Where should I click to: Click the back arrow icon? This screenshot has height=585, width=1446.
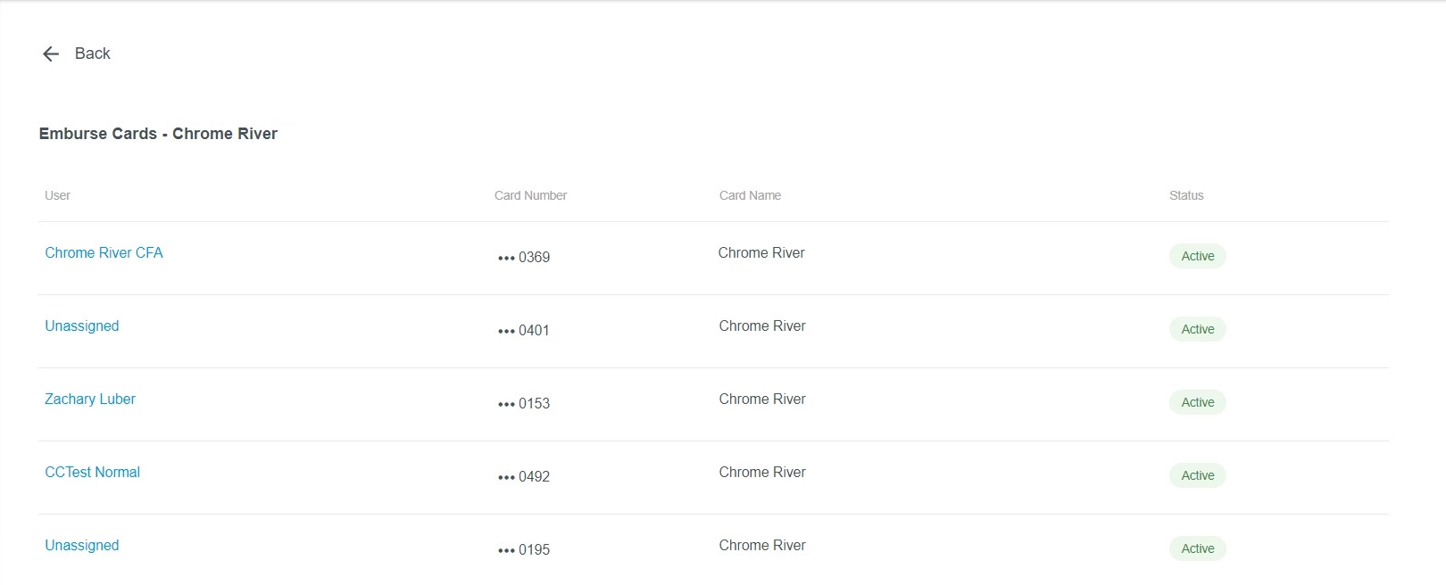(51, 54)
